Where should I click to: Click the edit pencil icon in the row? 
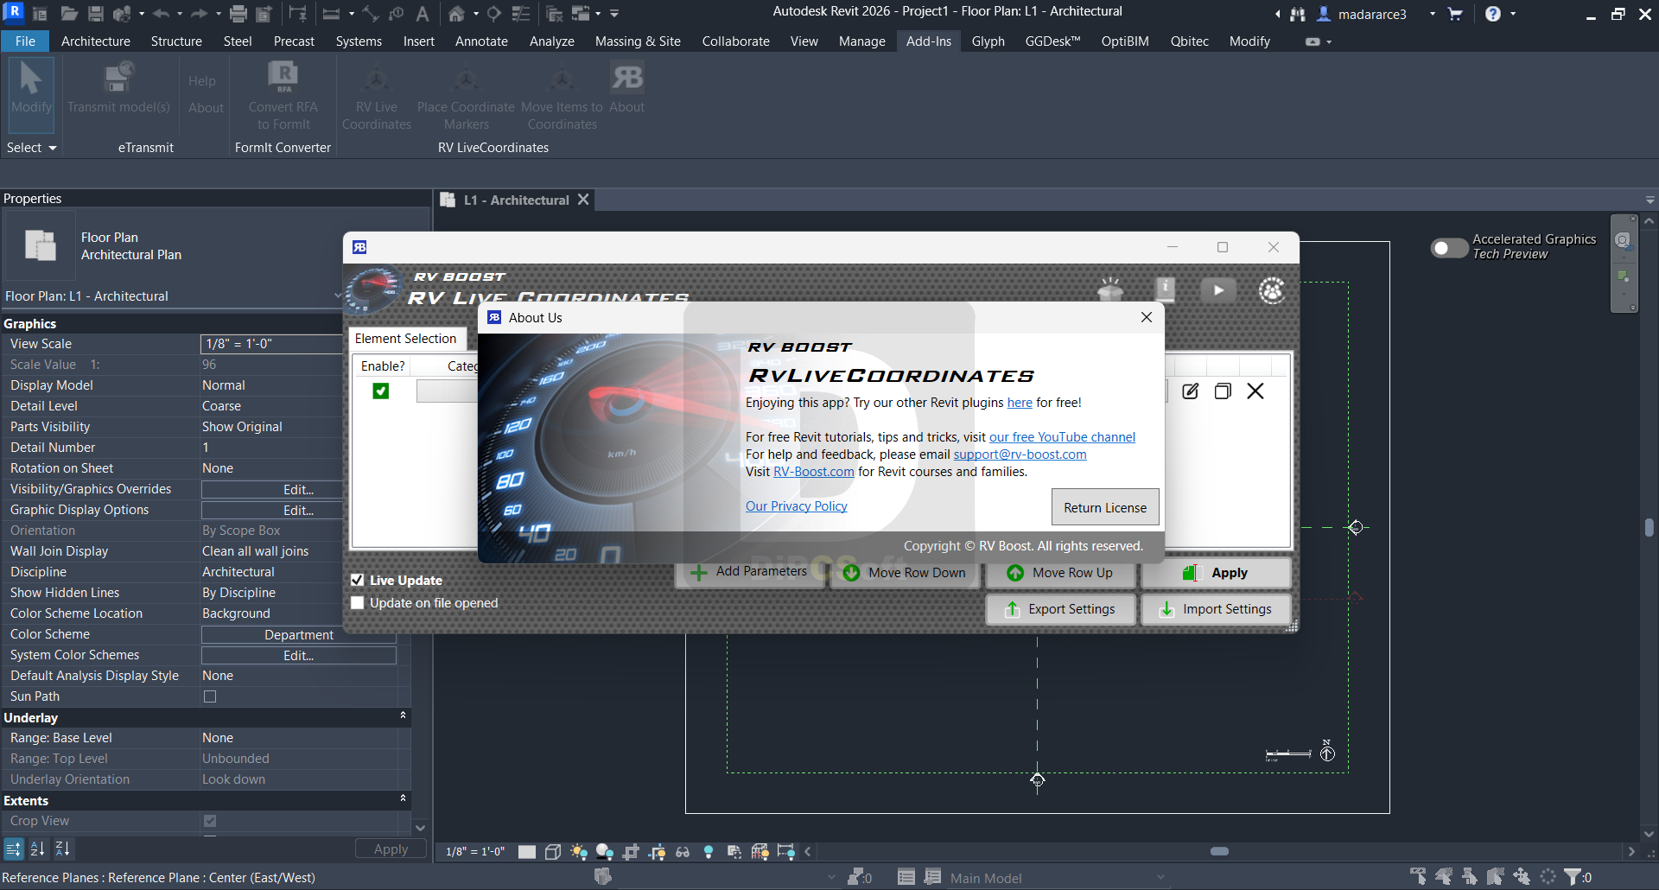click(1191, 391)
